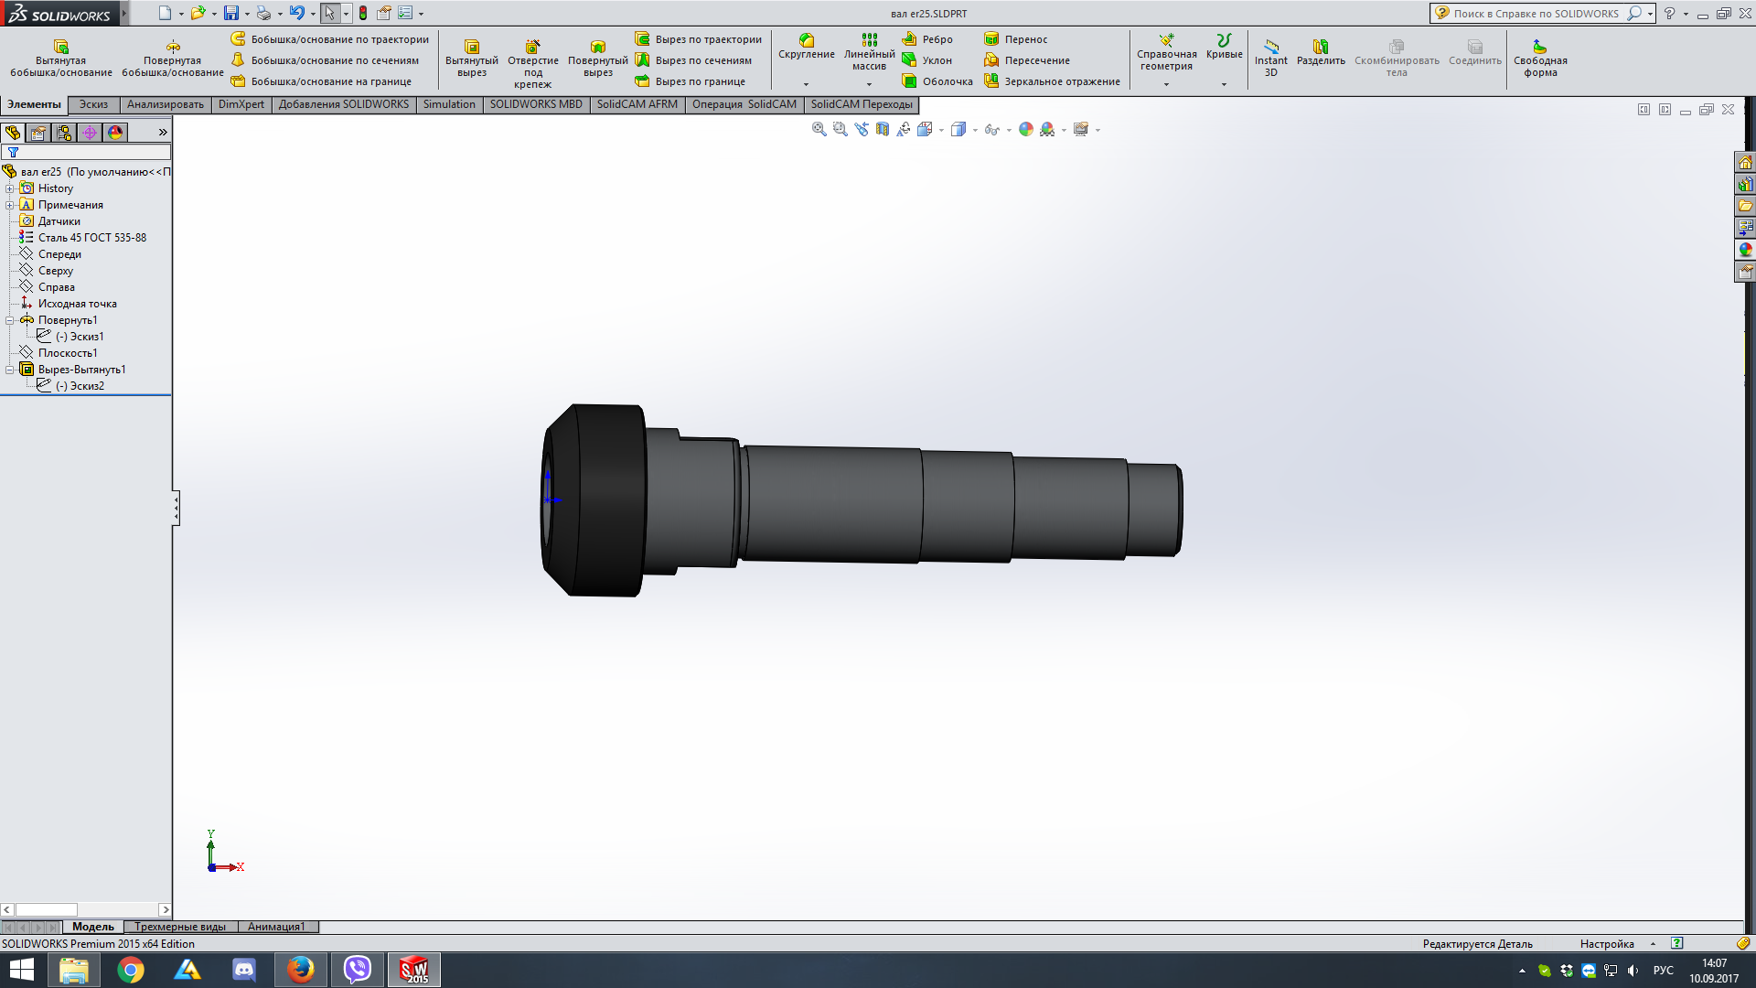Toggle hide/show items glasses icon
The height and width of the screenshot is (988, 1756).
[x=991, y=130]
